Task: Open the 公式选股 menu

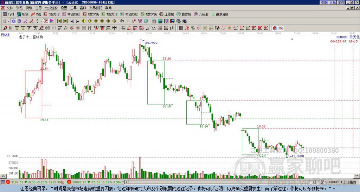Action: (x=51, y=8)
